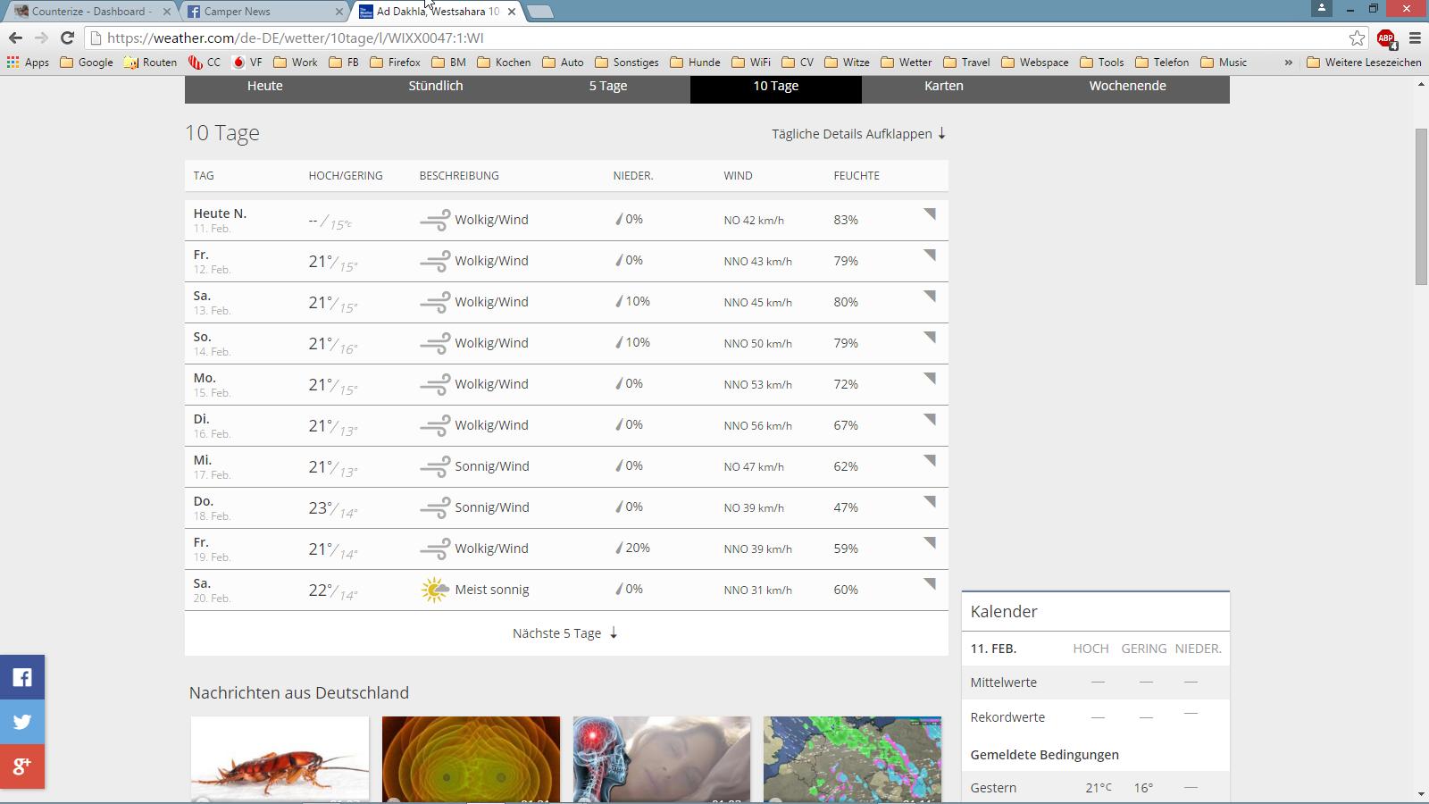Switch to Counterize Dashboard browser tab
1429x804 pixels.
coord(91,12)
